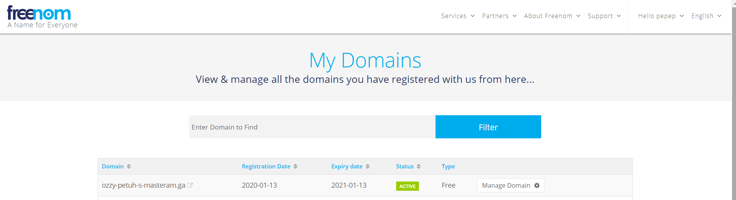Sort by Domain column arrows
This screenshot has height=200, width=736.
click(x=129, y=166)
